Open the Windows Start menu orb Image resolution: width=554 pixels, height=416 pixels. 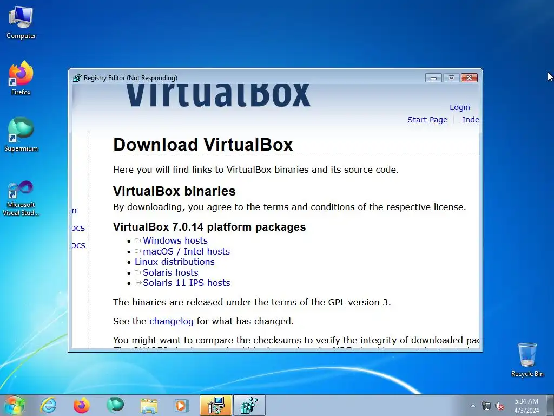pos(15,405)
